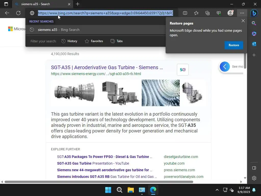261x196 pixels.
Task: Filter search by Tabs
Action: coord(117,41)
